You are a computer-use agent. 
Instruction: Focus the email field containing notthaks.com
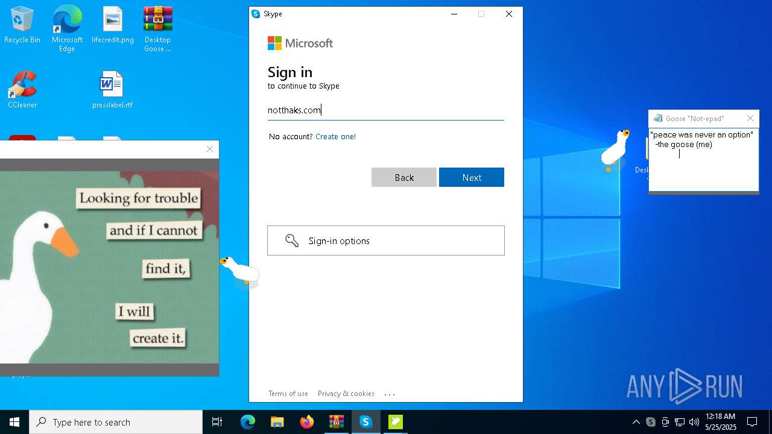[x=386, y=110]
